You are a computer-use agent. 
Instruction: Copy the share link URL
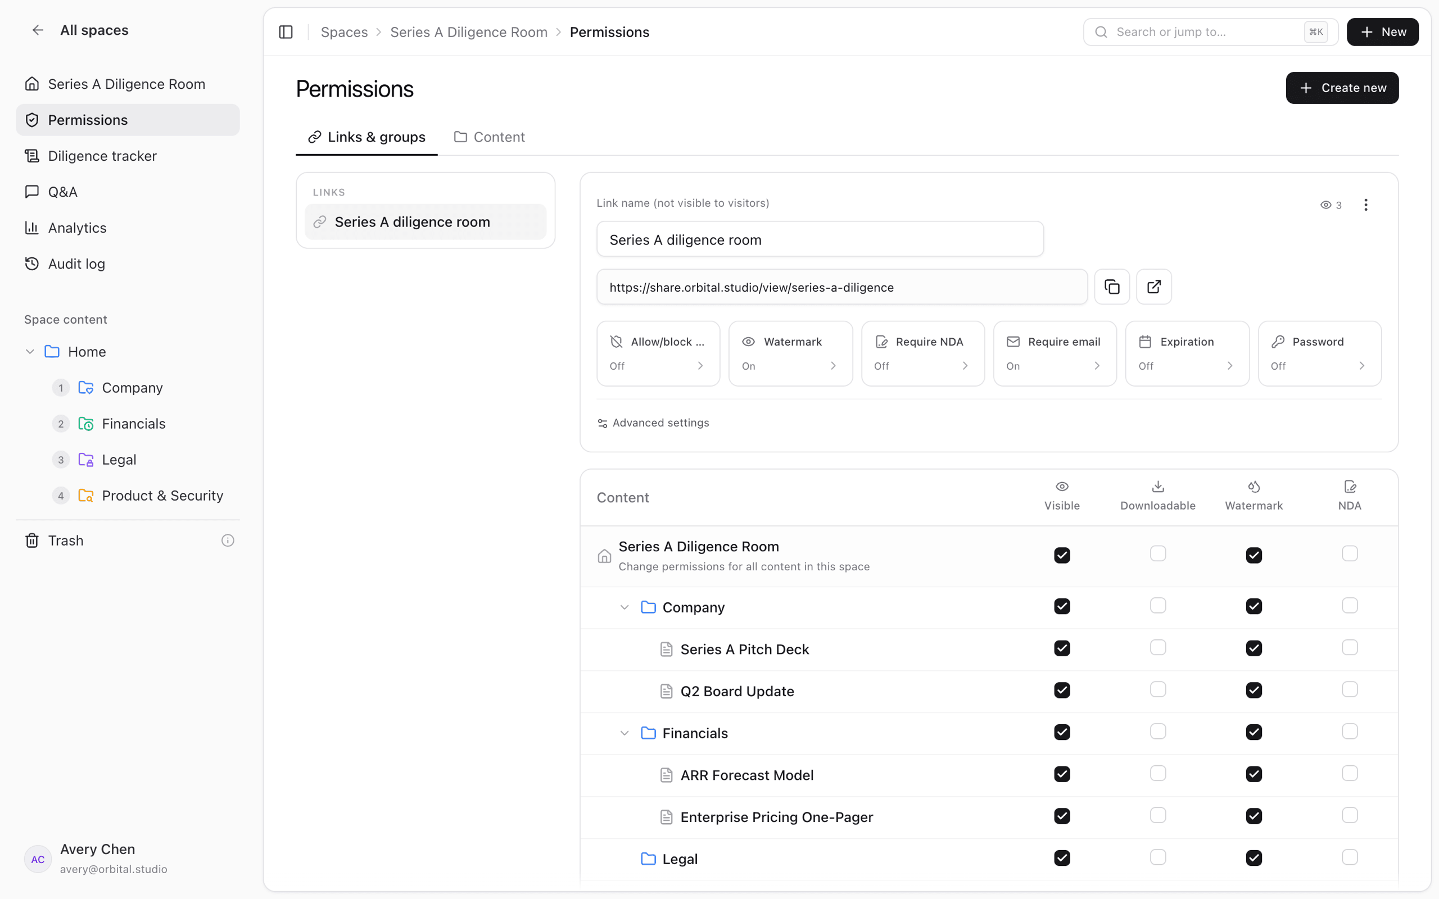(x=1112, y=287)
